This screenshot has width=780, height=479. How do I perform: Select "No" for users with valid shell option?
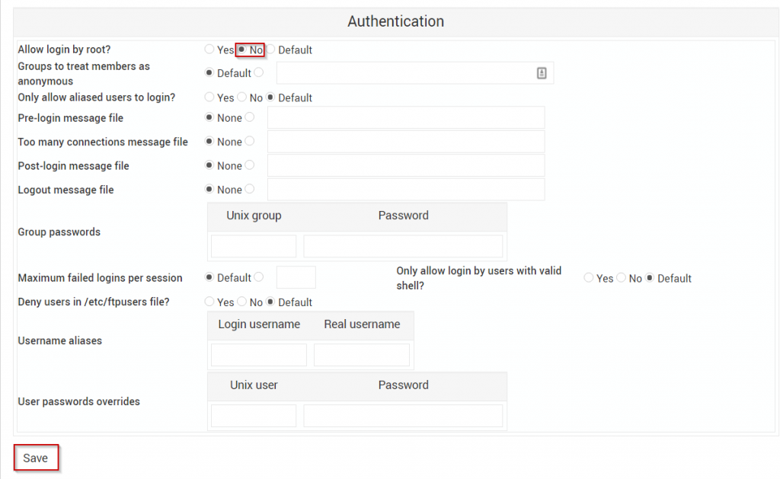click(622, 278)
